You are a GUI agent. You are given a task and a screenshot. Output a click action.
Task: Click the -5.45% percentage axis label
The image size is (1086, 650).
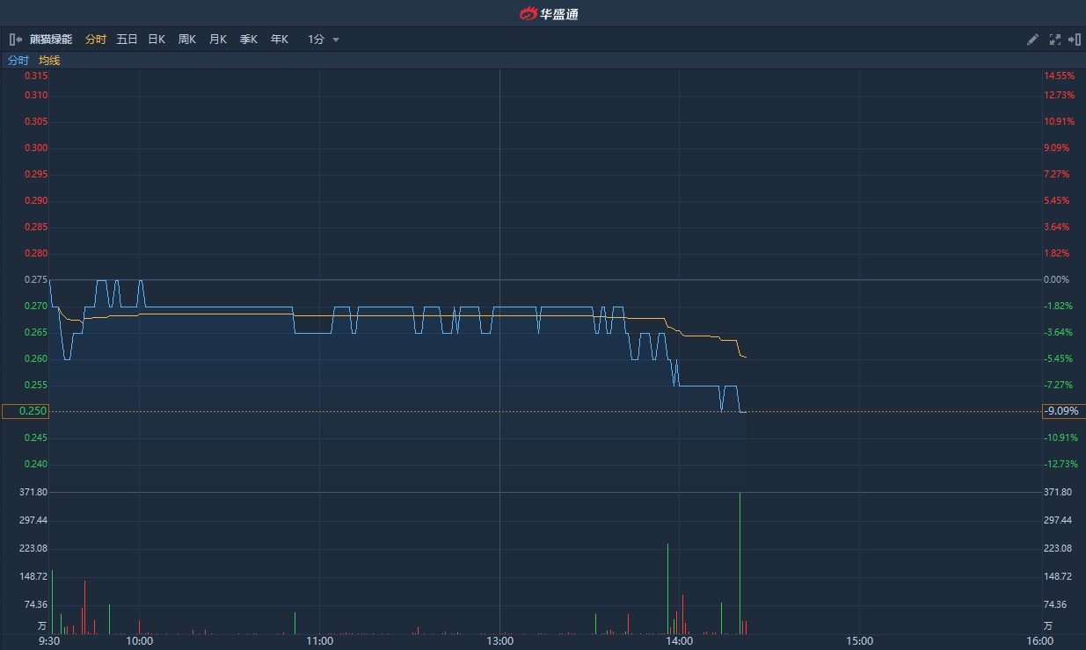[1059, 358]
